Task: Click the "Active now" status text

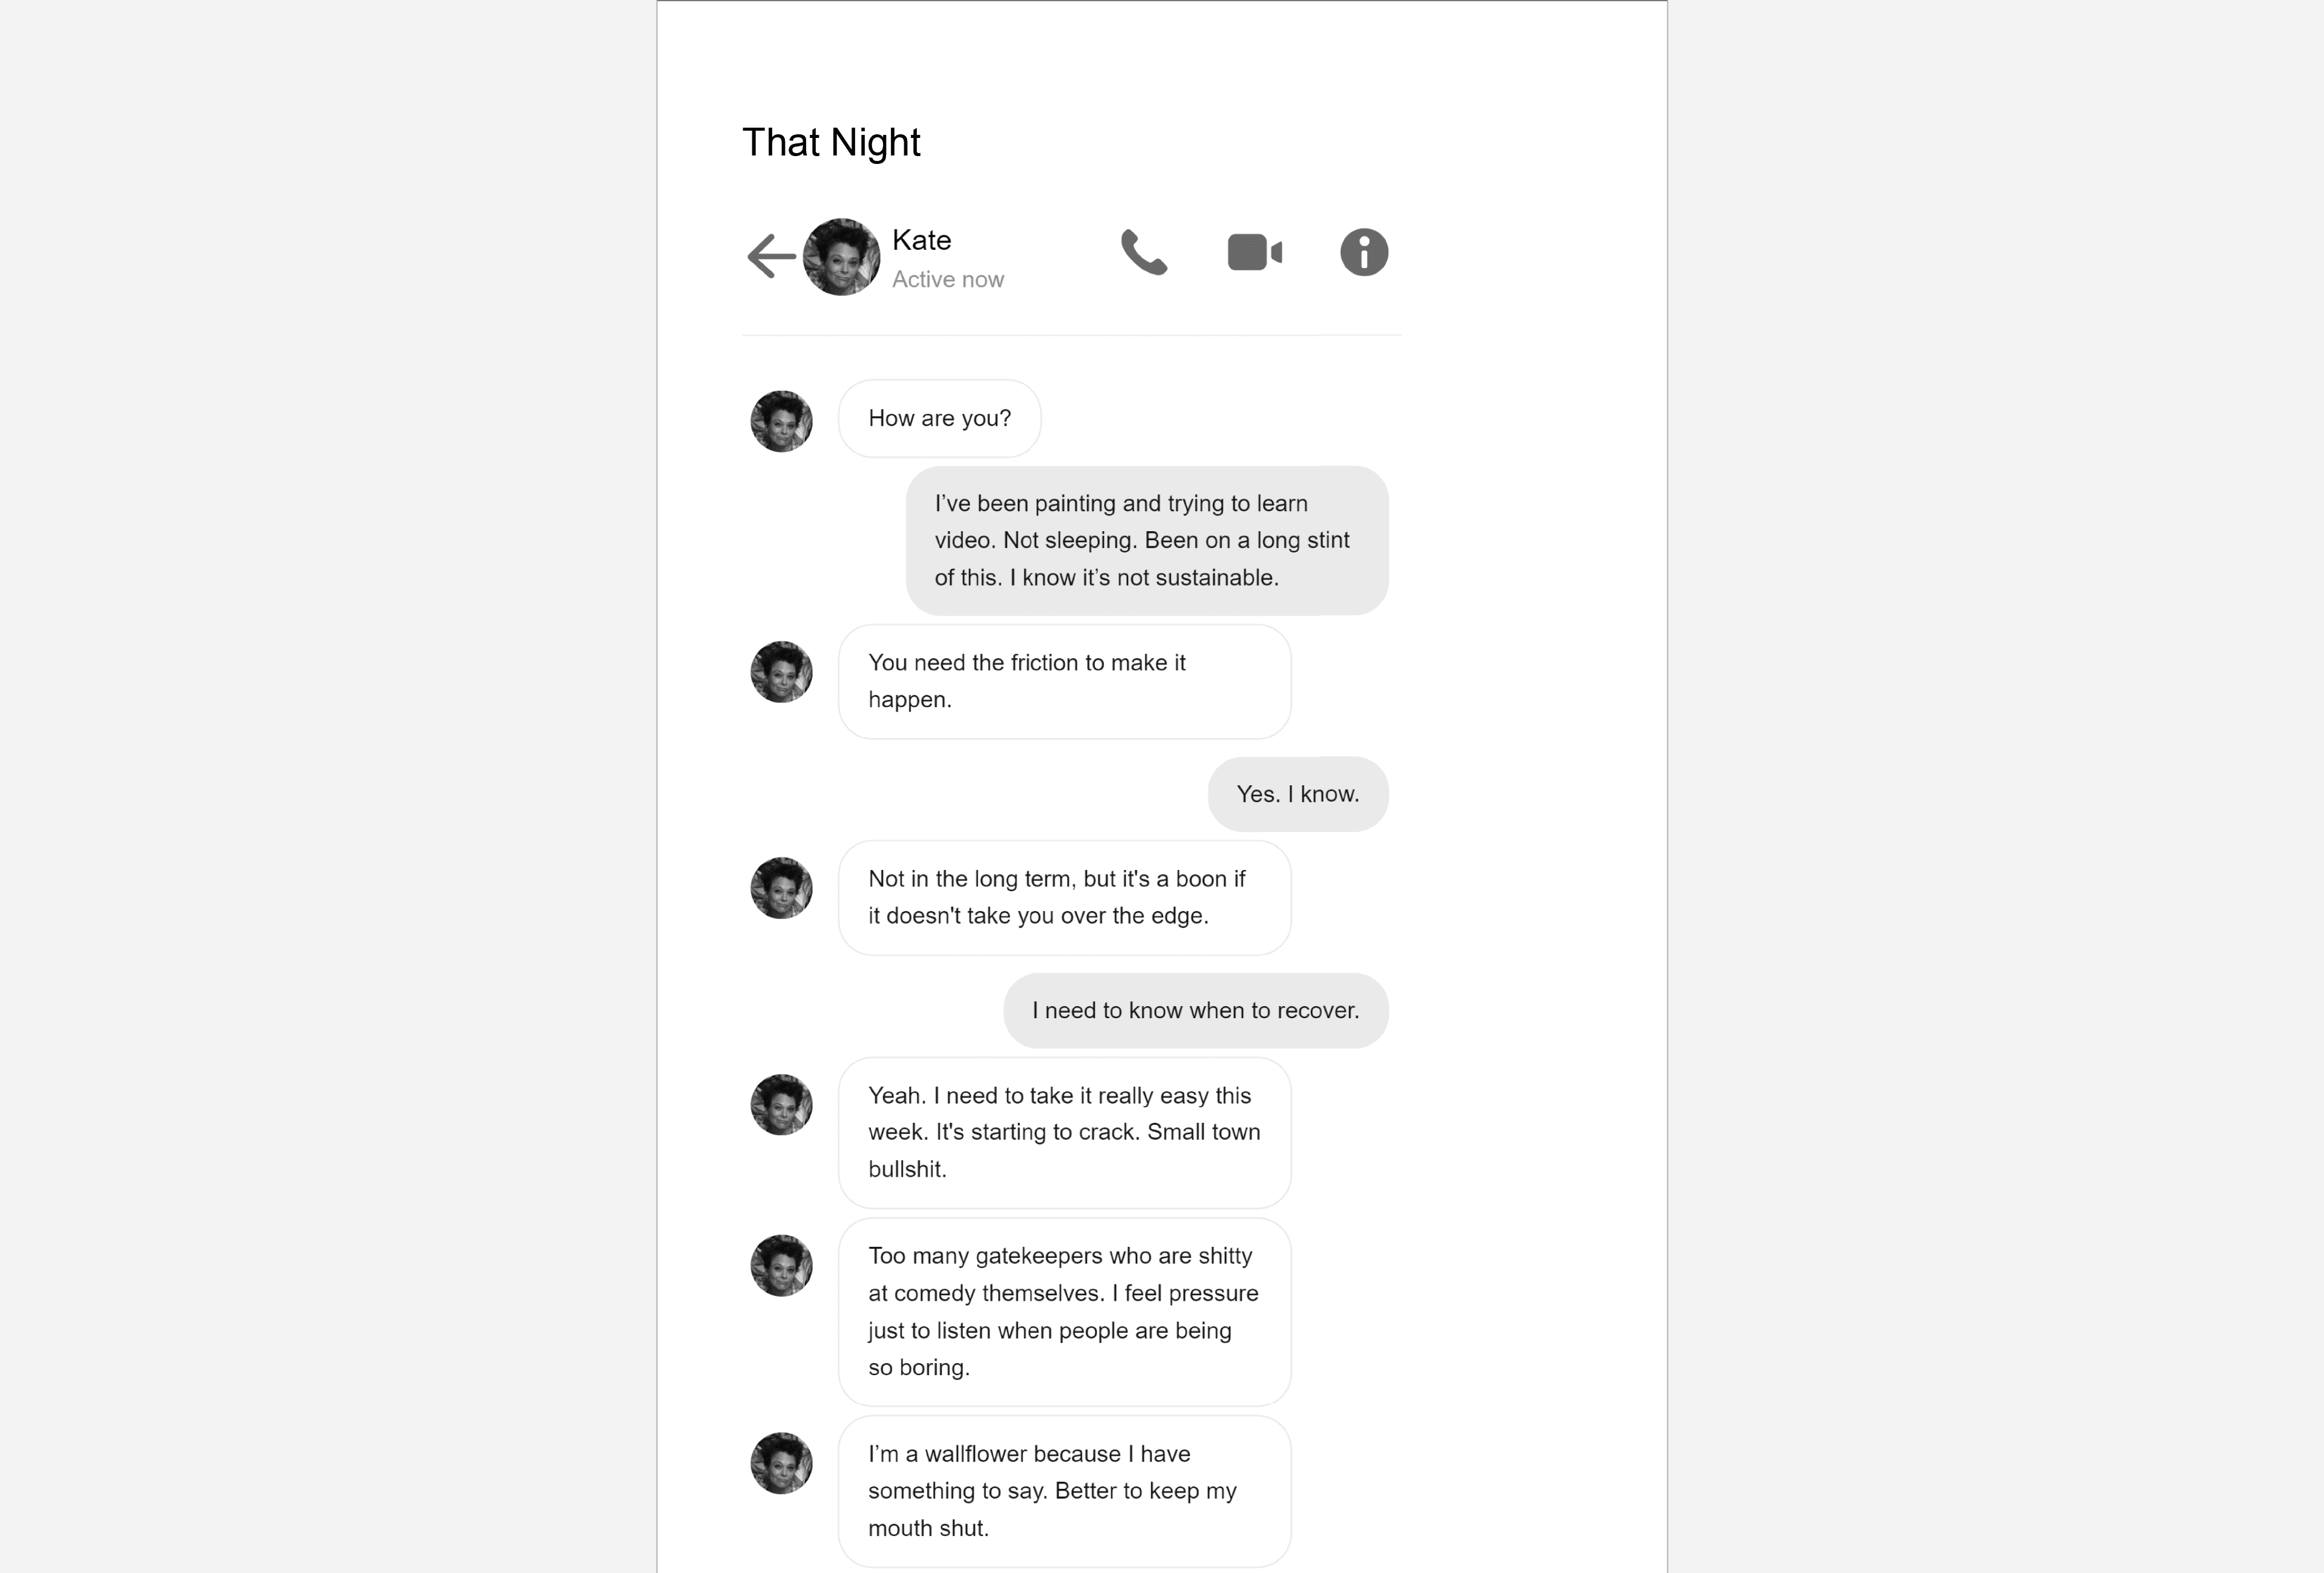Action: [x=948, y=280]
